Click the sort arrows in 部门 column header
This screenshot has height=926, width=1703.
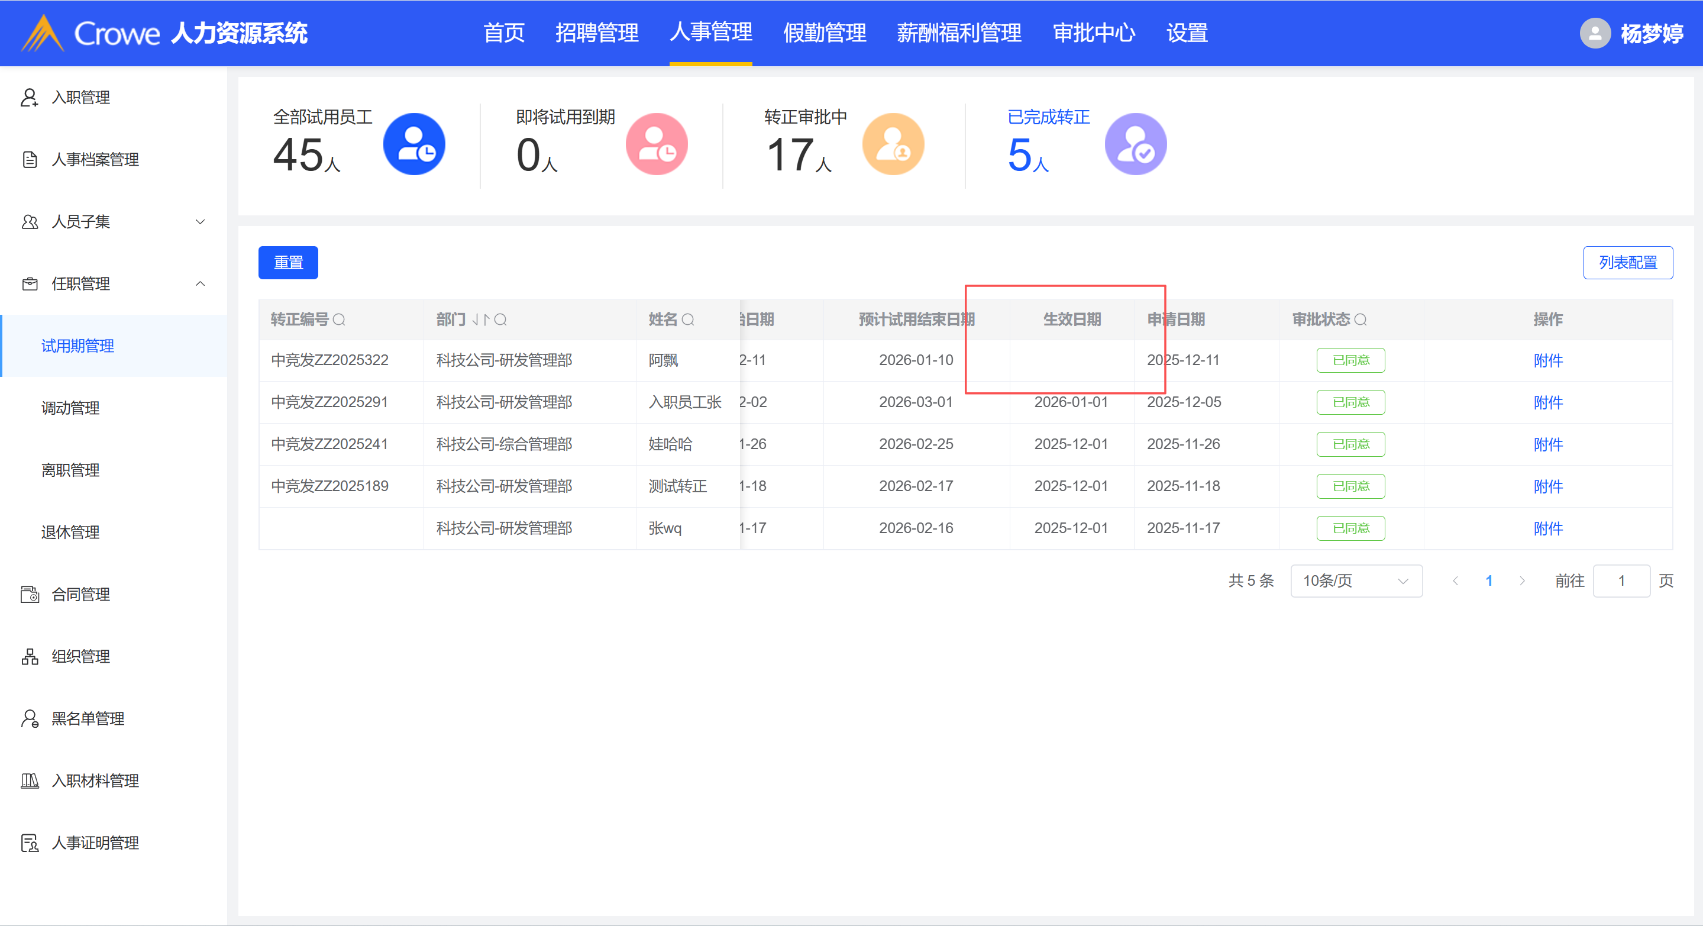tap(481, 320)
